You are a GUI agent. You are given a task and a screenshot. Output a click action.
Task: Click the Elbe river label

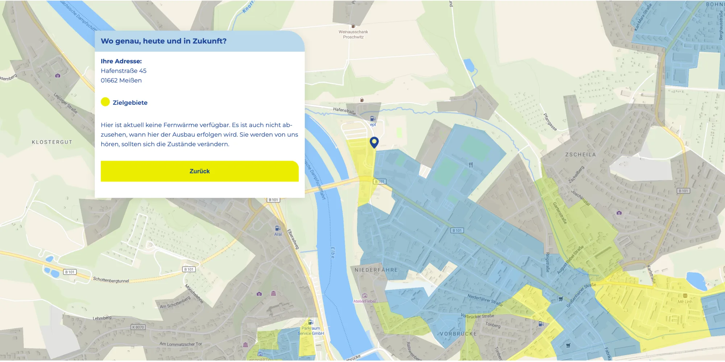pyautogui.click(x=333, y=253)
